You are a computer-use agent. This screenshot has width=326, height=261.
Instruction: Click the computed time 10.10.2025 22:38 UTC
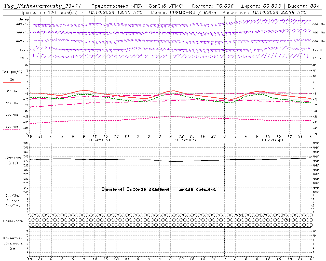279,12
